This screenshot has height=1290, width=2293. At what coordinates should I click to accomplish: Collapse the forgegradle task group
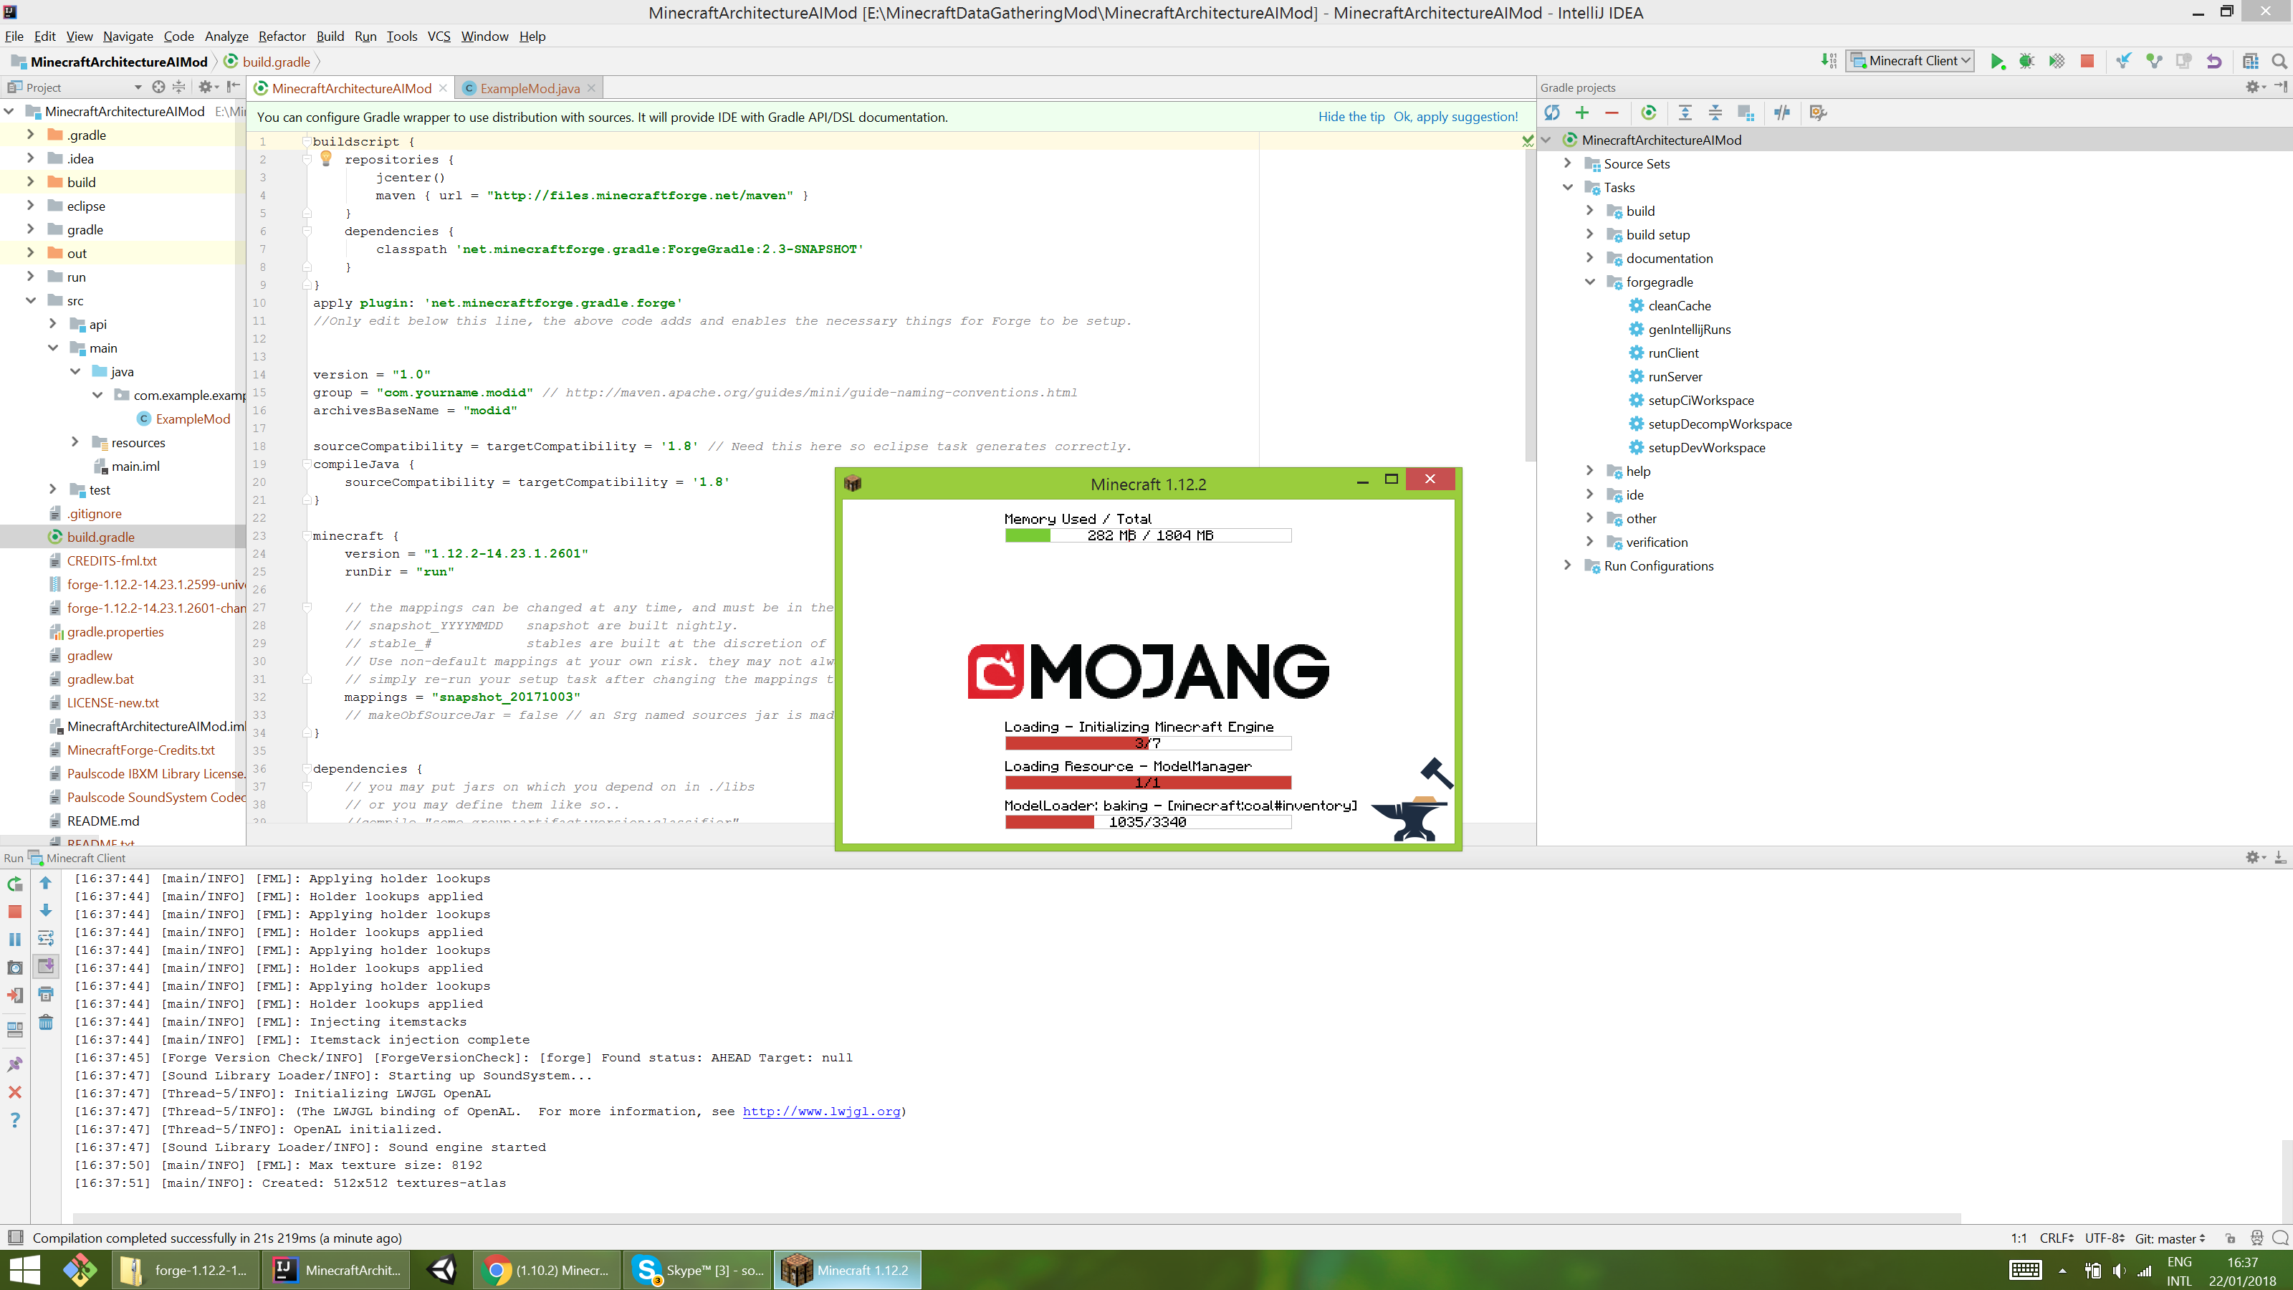pyautogui.click(x=1591, y=282)
